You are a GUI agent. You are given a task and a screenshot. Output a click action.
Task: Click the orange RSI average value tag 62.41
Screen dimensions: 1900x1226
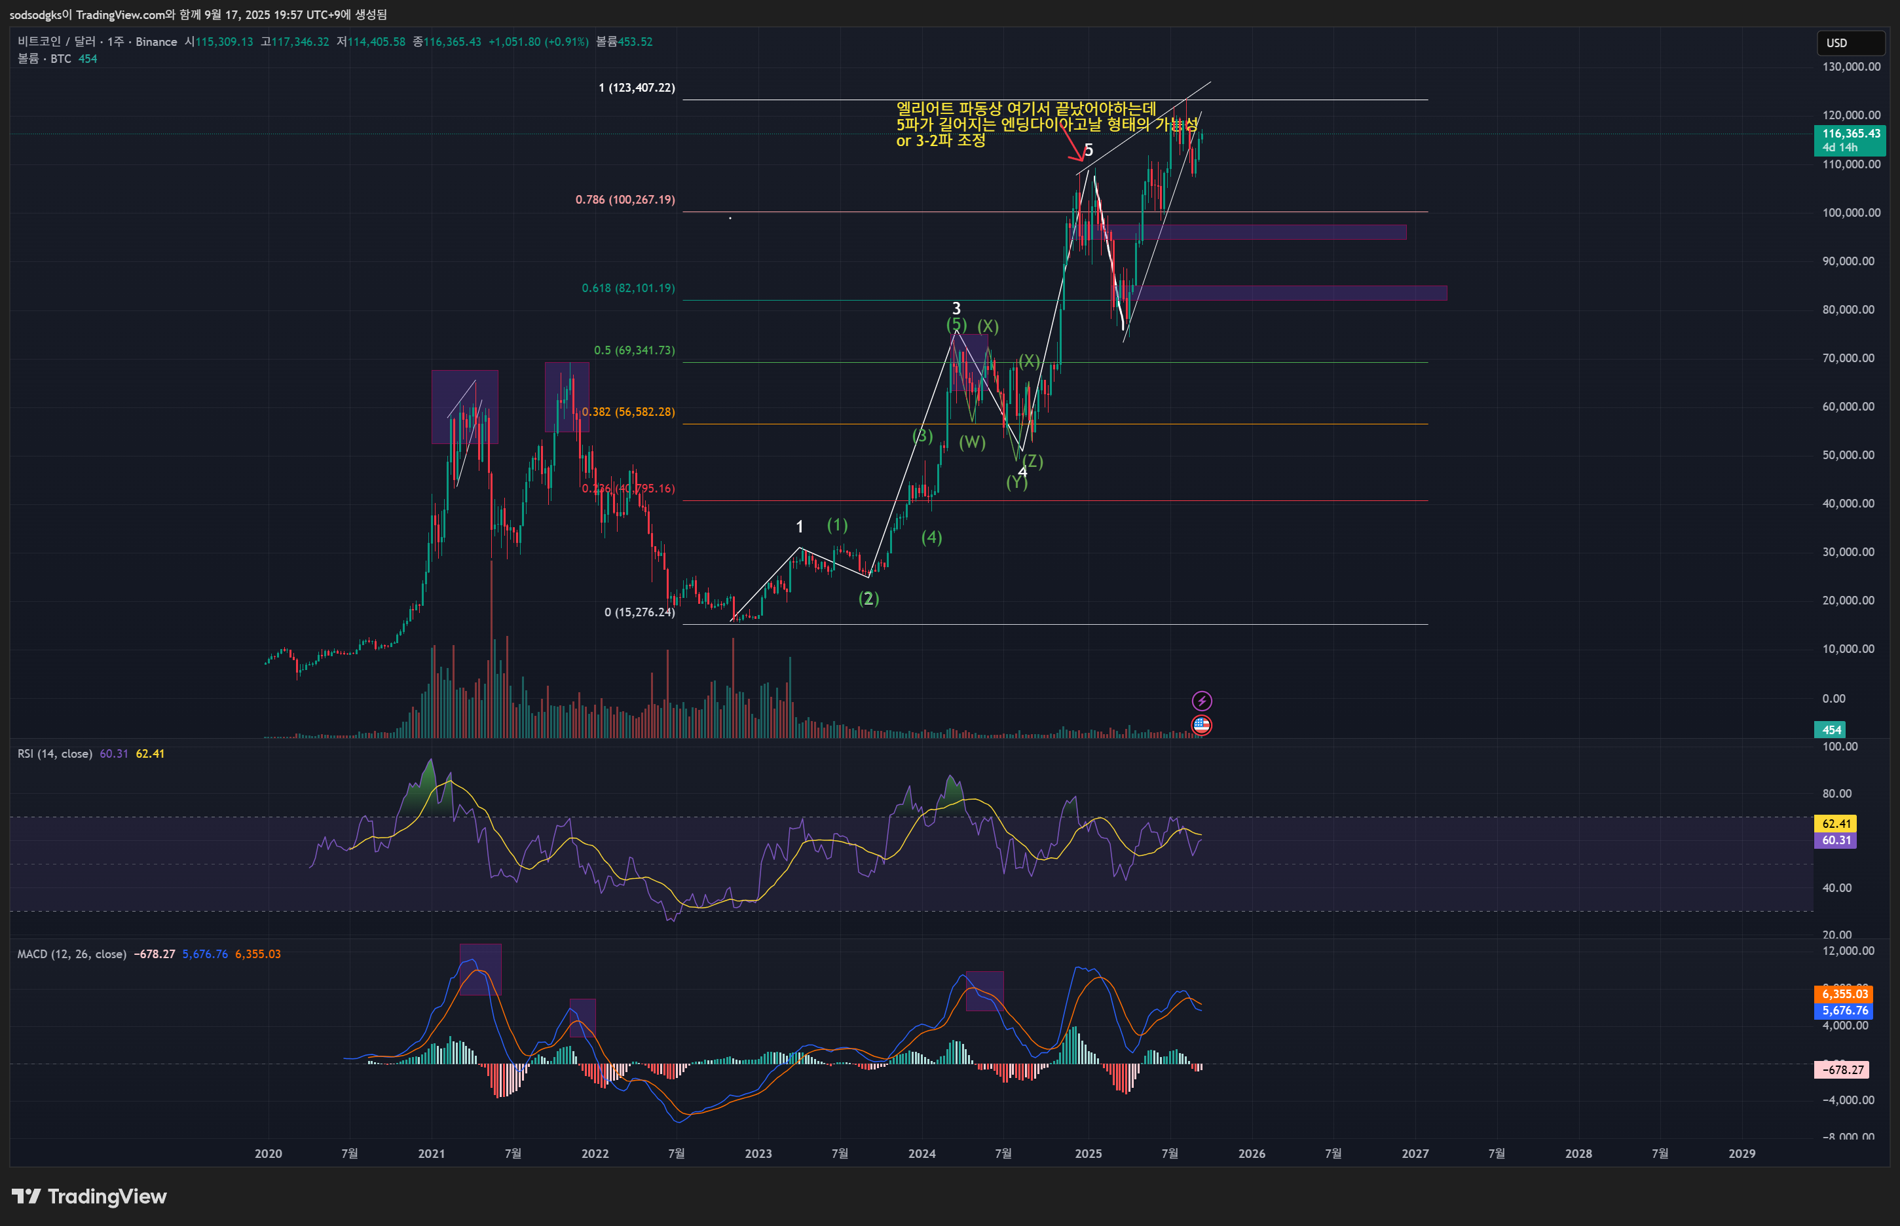1836,823
